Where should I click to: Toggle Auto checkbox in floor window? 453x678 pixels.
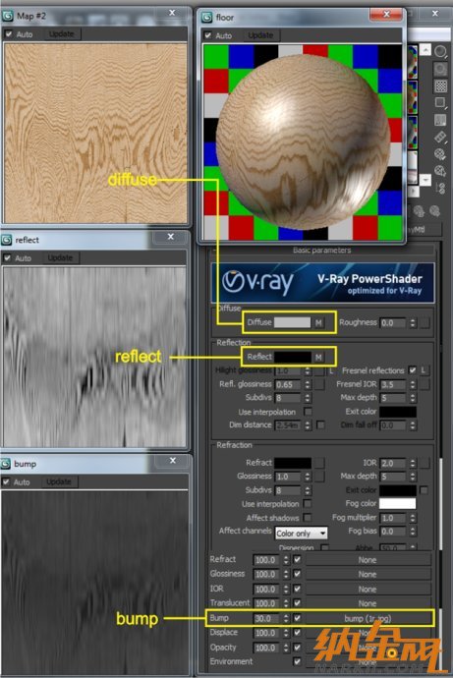tap(208, 35)
